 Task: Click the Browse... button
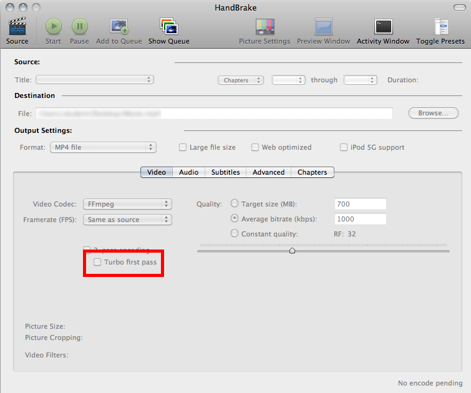point(434,113)
